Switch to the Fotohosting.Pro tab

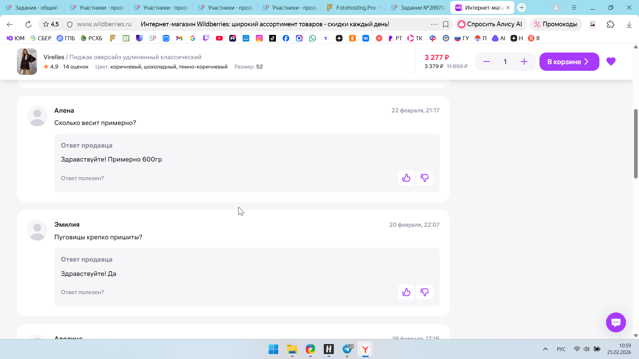coord(354,8)
